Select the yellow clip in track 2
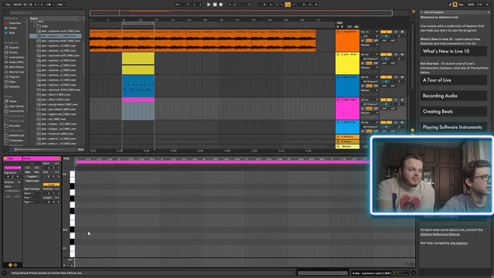This screenshot has width=494, height=278. [x=138, y=63]
